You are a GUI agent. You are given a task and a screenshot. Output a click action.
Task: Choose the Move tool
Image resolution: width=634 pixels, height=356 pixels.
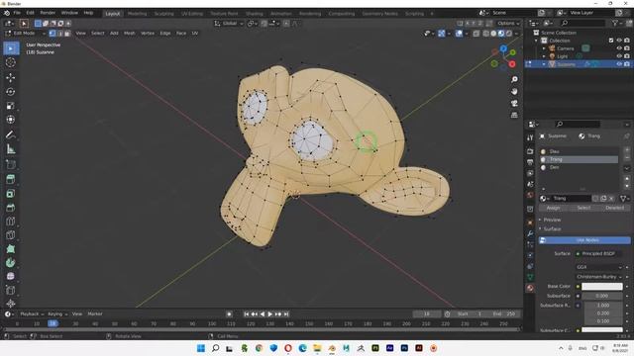coord(11,77)
